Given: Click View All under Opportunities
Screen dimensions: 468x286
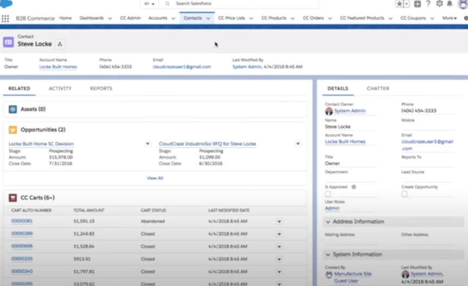Looking at the screenshot, I should tap(155, 178).
